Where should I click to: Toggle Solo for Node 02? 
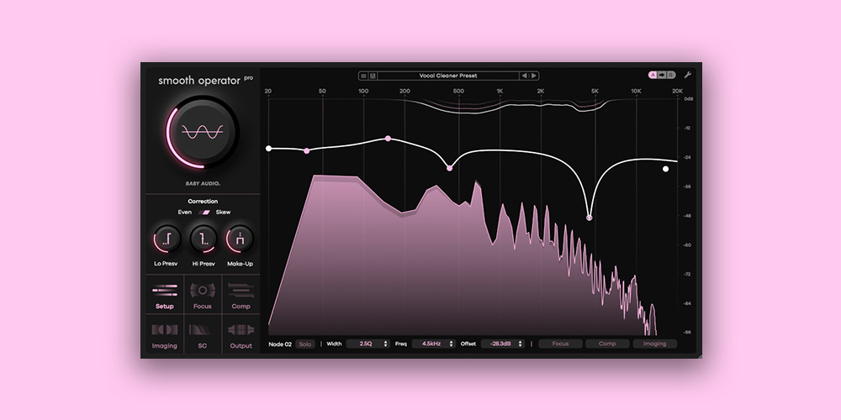(304, 344)
